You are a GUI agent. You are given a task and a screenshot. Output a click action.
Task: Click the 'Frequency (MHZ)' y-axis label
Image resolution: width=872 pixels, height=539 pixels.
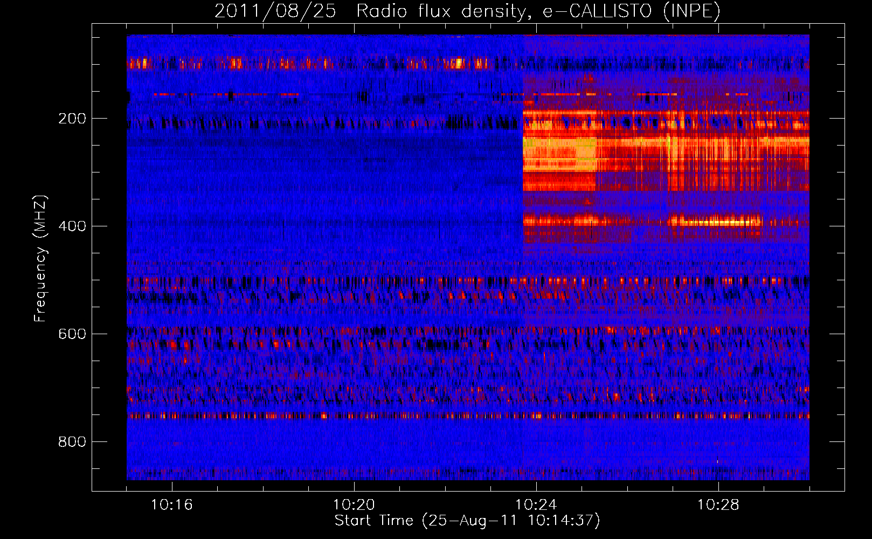point(40,259)
